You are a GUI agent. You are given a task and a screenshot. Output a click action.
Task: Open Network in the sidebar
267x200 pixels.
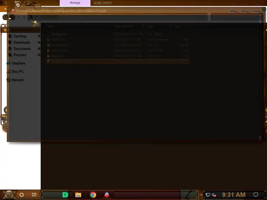coord(17,80)
